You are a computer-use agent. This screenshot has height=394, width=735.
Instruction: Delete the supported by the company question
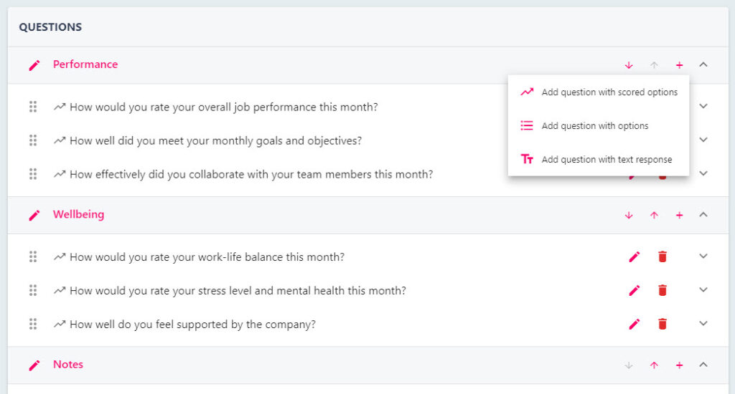pos(663,324)
